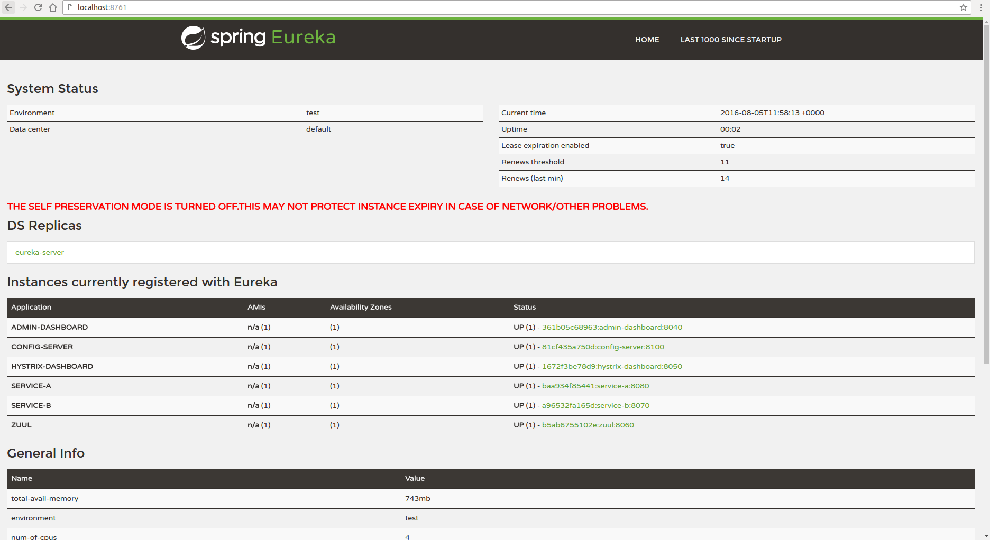
Task: Click the Environment label in System Status
Action: 32,113
